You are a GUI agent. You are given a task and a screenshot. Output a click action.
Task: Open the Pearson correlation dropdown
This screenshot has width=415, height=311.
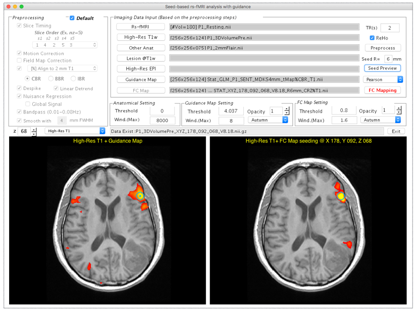point(383,79)
